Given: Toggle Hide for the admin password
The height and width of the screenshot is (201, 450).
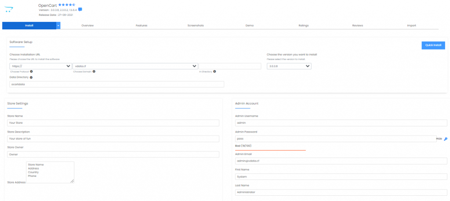Looking at the screenshot, I should [439, 139].
